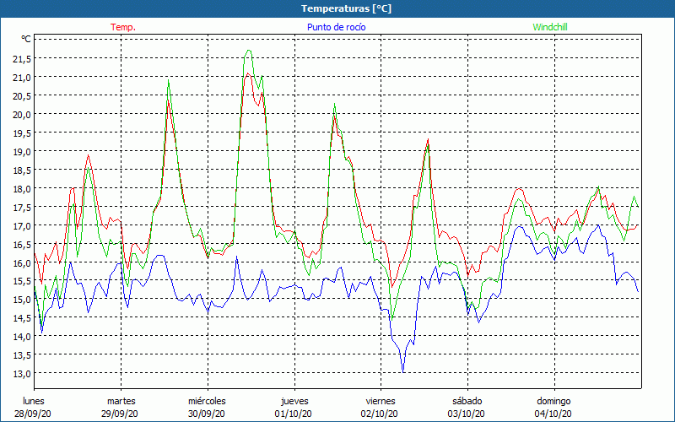Viewport: 675px width, 422px height.
Task: Click the '°C' axis unit label
Action: (26, 39)
